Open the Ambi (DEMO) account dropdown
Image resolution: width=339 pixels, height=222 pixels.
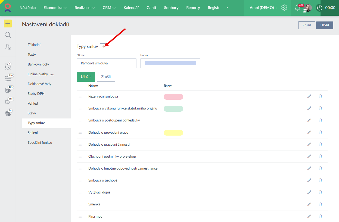click(x=263, y=8)
